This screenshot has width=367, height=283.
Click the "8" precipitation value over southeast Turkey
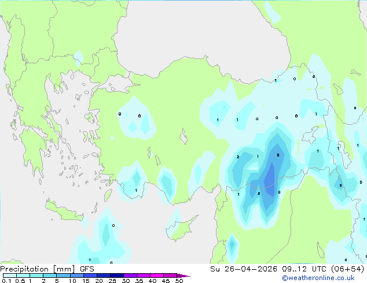point(278,155)
